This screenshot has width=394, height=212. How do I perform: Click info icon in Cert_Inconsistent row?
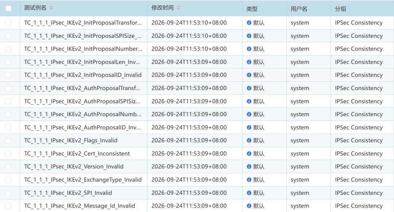pyautogui.click(x=249, y=154)
